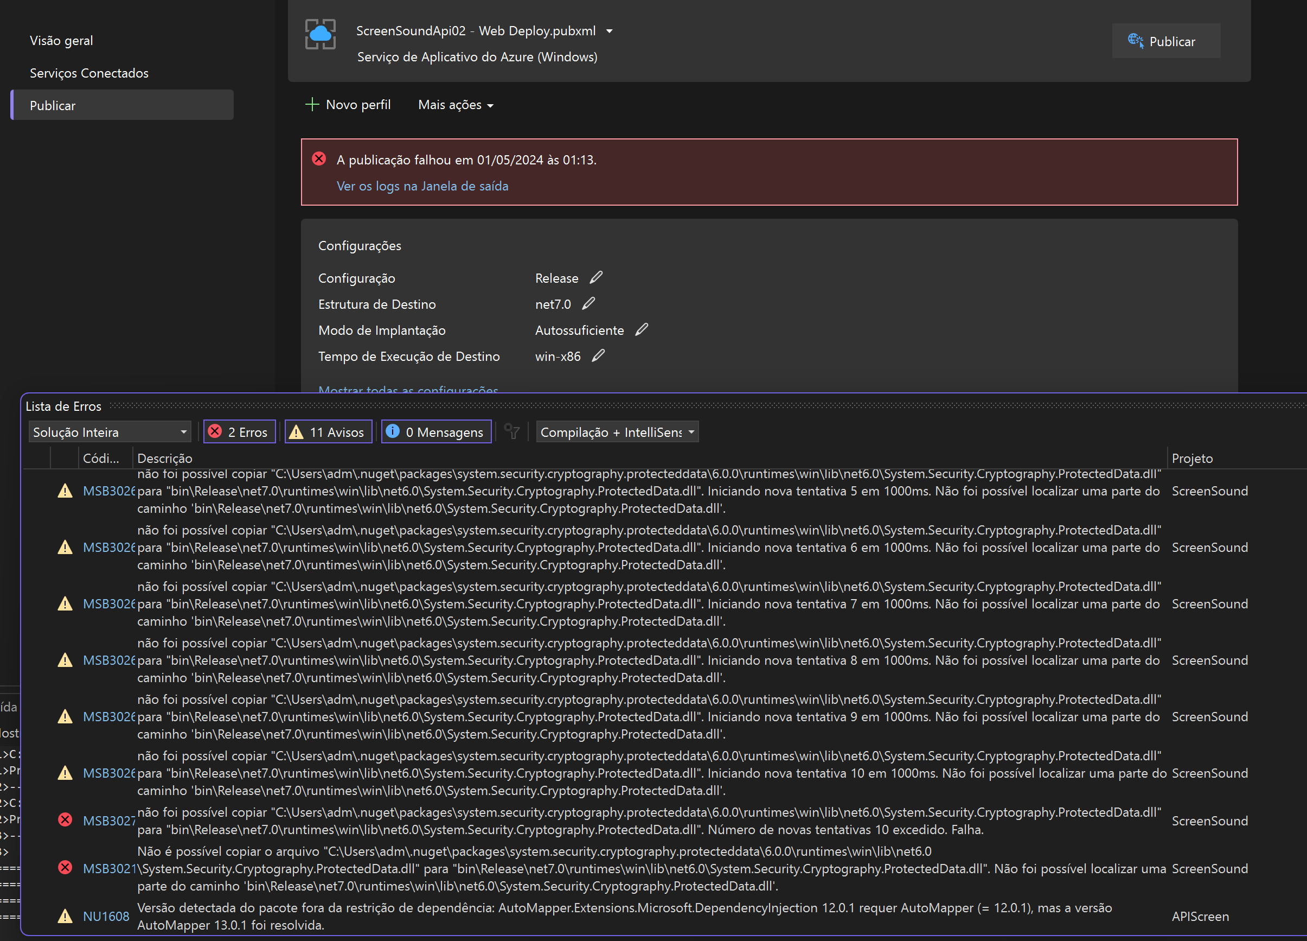
Task: Open MSB3026 code link for tentativa 5
Action: tap(108, 491)
